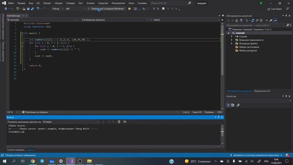
Task: Click the Collapse All icon in Solution Explorer
Action: point(257,20)
